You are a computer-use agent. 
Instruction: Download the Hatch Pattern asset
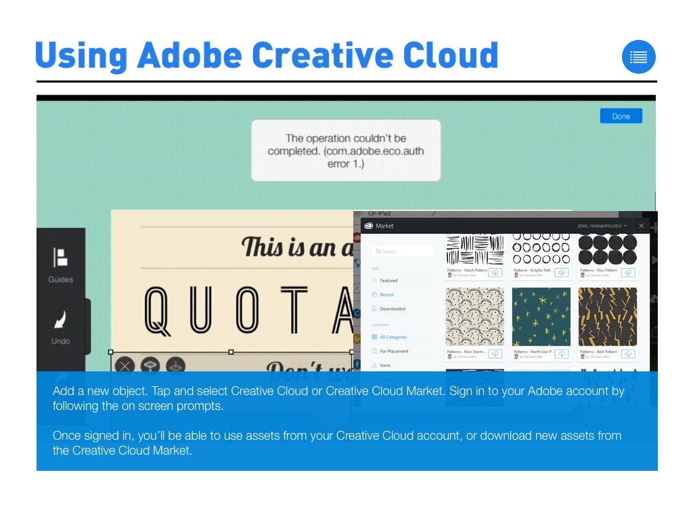[x=495, y=272]
